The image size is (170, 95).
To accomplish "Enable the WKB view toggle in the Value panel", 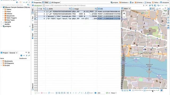I will tap(152, 8).
